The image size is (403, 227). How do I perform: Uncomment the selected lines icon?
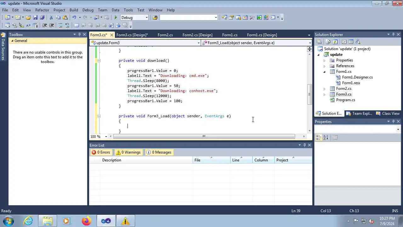[67, 25]
